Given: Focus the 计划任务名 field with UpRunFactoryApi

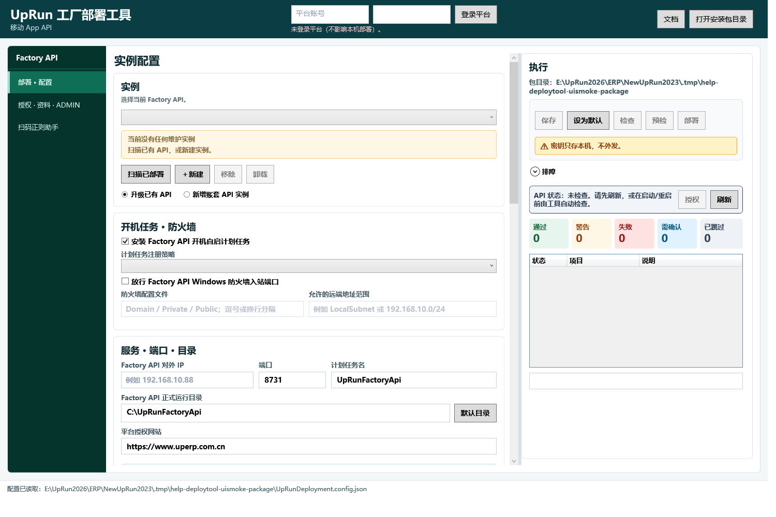Looking at the screenshot, I should (x=414, y=380).
